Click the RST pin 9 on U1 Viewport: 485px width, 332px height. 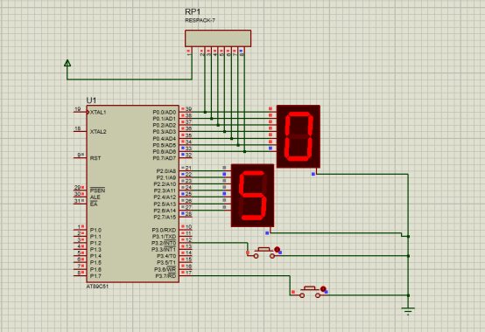click(81, 157)
